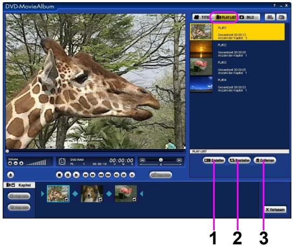The height and width of the screenshot is (246, 293).
Task: Select the rose chapter thumbnail
Action: [x=126, y=194]
